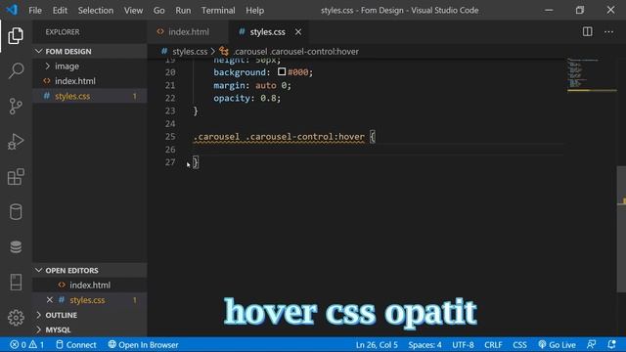Click Open In Browser status item

(143, 345)
